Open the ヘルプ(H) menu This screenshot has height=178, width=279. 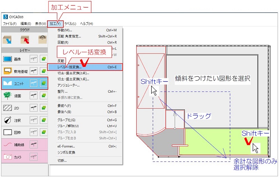(86, 24)
